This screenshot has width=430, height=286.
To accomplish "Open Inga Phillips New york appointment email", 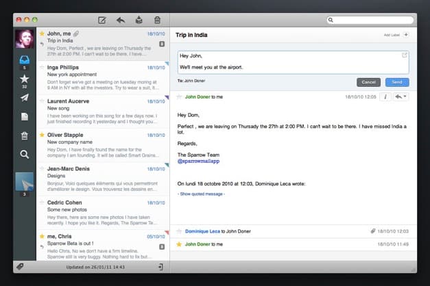I will (x=103, y=77).
